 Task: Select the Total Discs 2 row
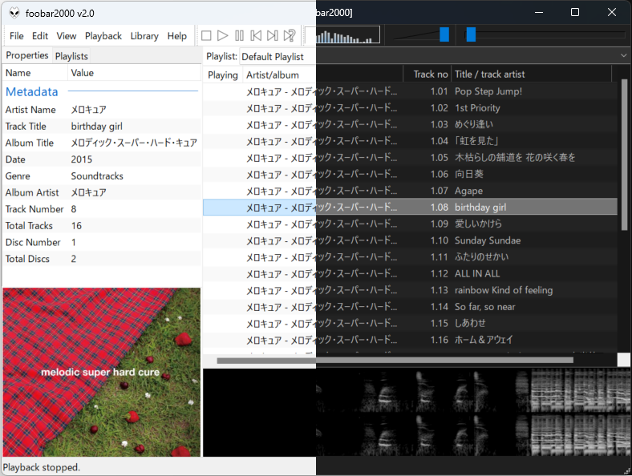tap(102, 259)
